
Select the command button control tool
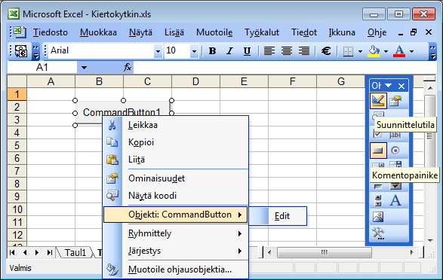point(378,151)
